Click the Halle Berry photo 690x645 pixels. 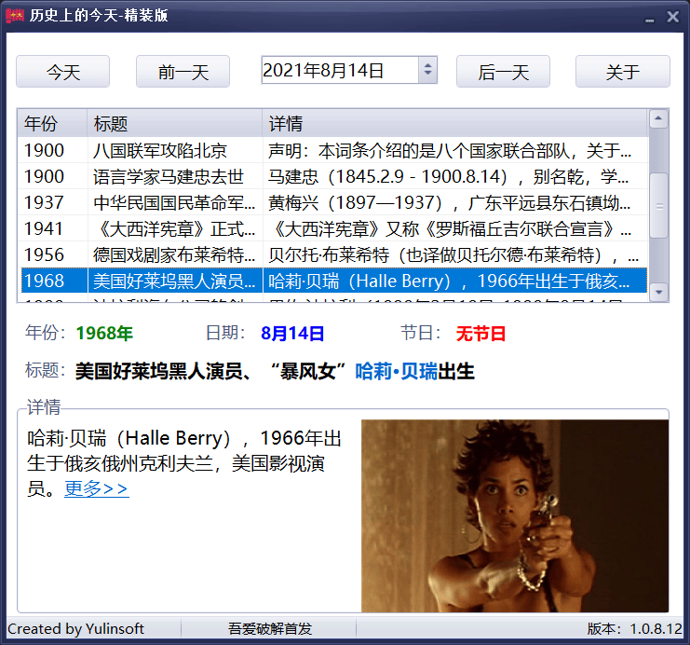(x=514, y=515)
